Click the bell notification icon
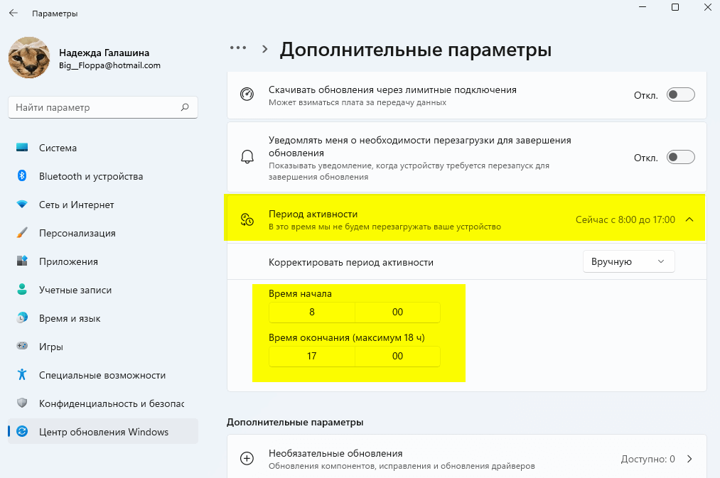Viewport: 720px width, 478px height. pos(247,157)
